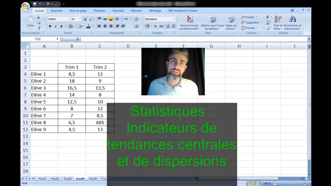Toggle italic (I) formatting
Viewport: 331px width, 186px height.
(56, 26)
